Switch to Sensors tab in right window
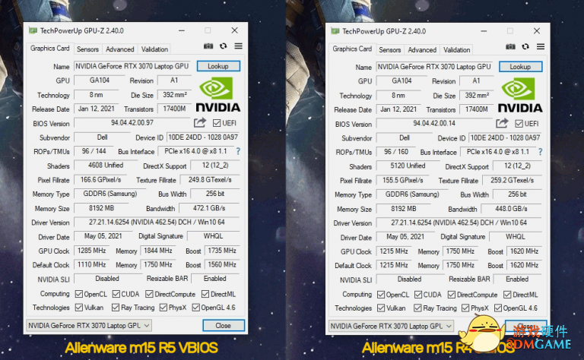The width and height of the screenshot is (584, 360). pos(389,49)
